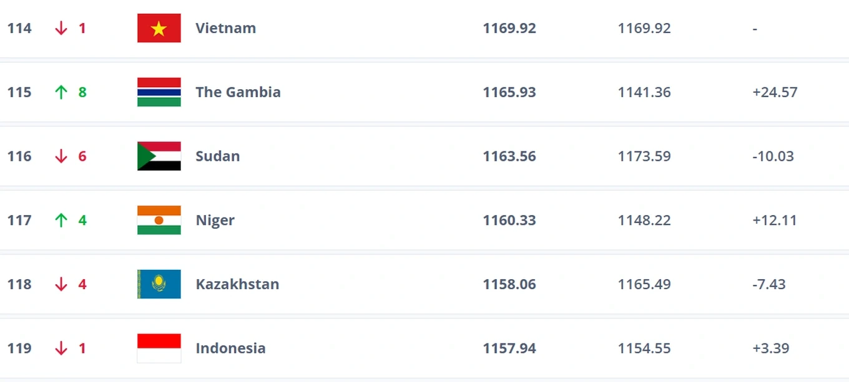Click The Gambia flag icon
The image size is (849, 382).
coord(159,92)
